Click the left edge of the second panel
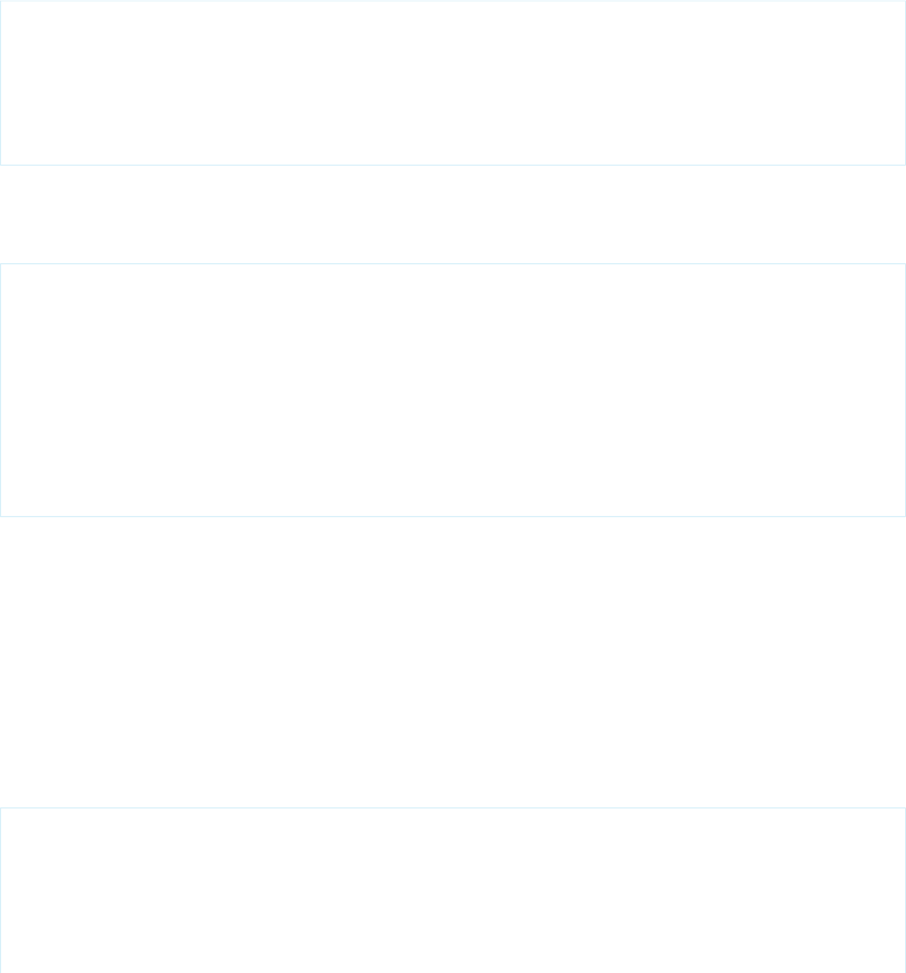This screenshot has height=973, width=906. [1, 390]
